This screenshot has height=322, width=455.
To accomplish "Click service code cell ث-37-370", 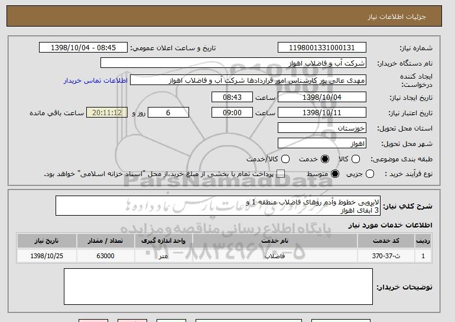I will 386,256.
